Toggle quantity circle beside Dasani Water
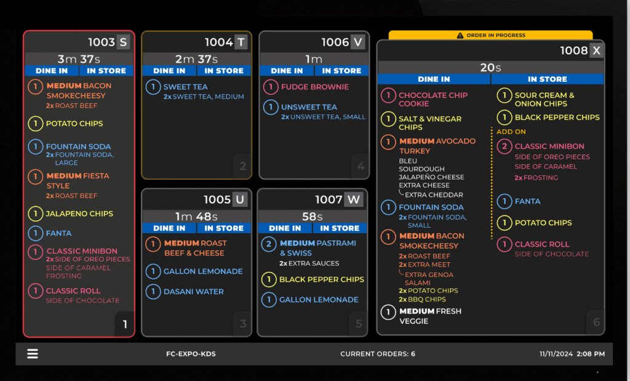This screenshot has width=630, height=381. [x=153, y=291]
